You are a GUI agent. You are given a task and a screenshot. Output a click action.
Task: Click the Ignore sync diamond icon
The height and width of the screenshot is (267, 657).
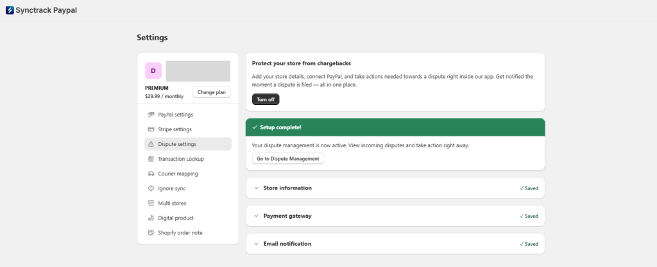click(151, 188)
